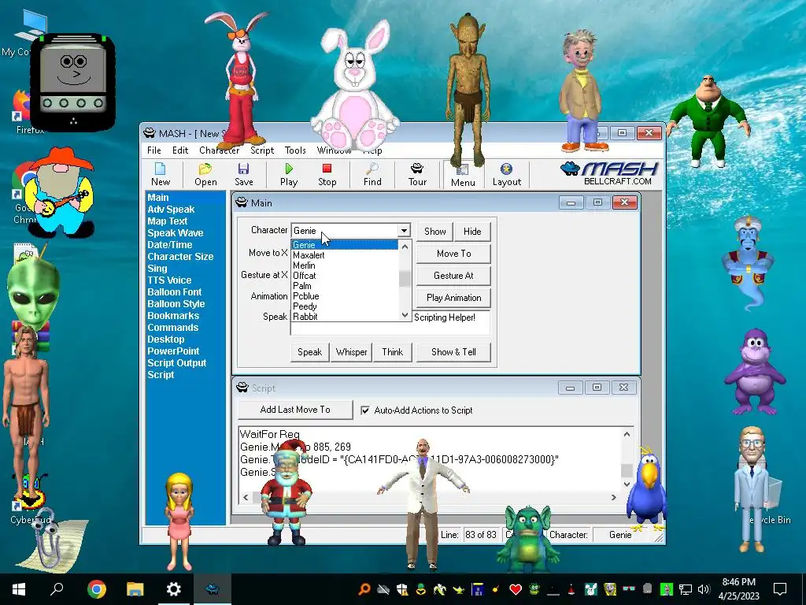Click the volume speaker tray icon
Screen dimensions: 806x605
[704, 589]
